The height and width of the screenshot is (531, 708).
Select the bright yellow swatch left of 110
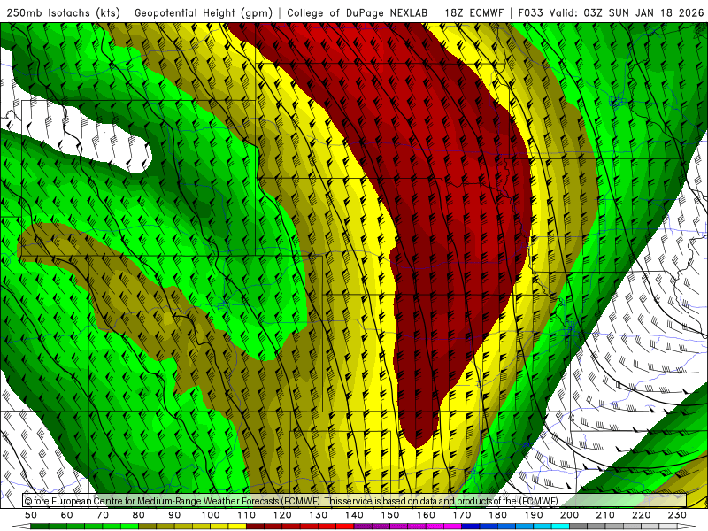pos(237,527)
